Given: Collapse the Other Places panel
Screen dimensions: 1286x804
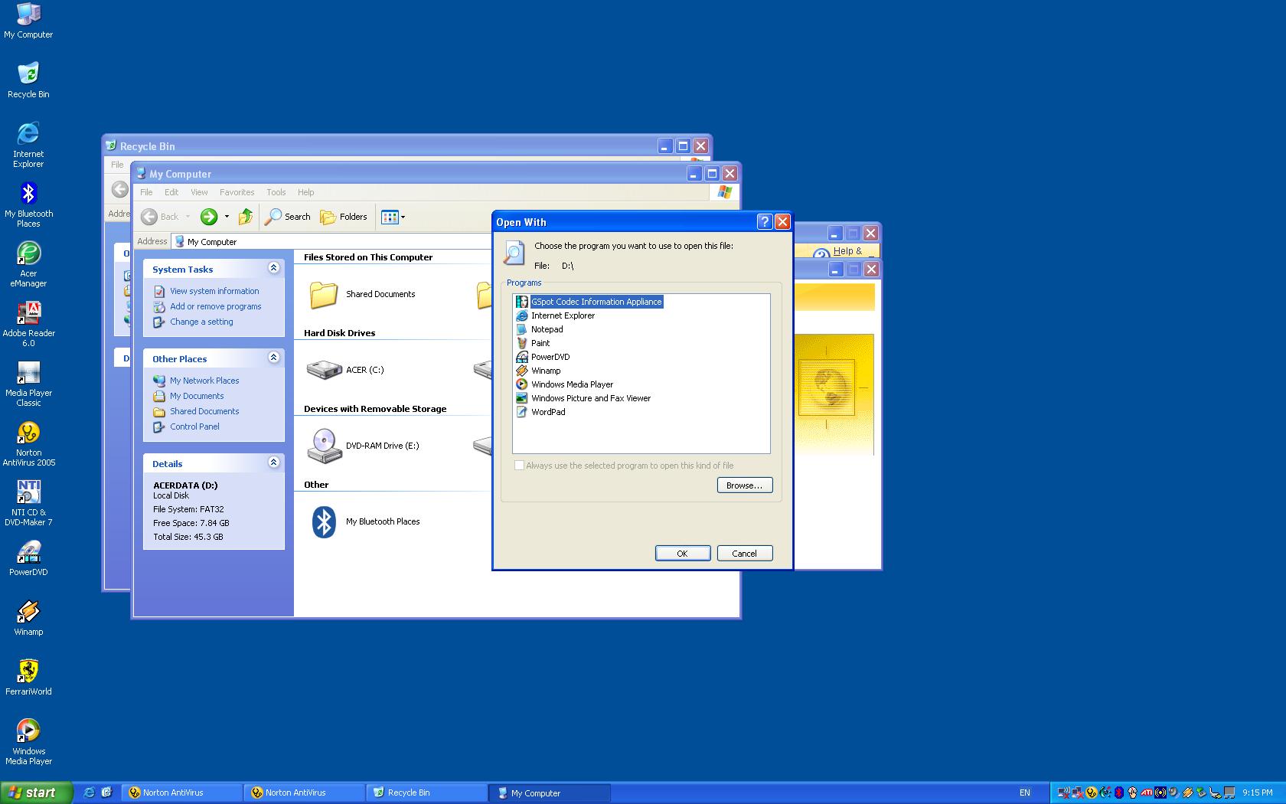Looking at the screenshot, I should pos(273,358).
